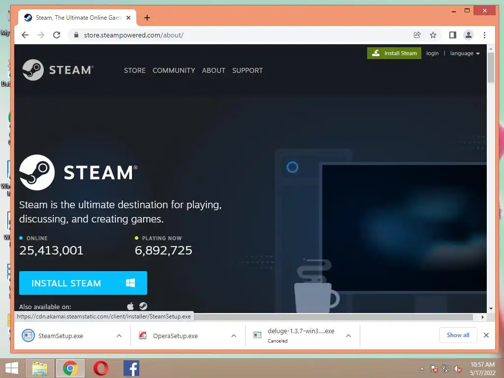
Task: Open the ABOUT menu item
Action: [x=214, y=70]
